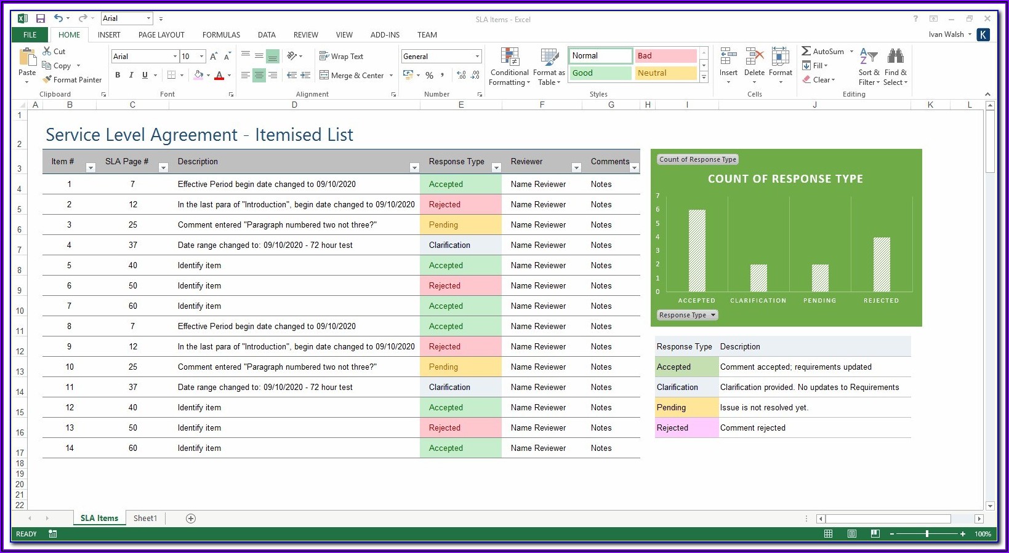Add a new sheet with plus icon
The width and height of the screenshot is (1009, 553).
(191, 519)
